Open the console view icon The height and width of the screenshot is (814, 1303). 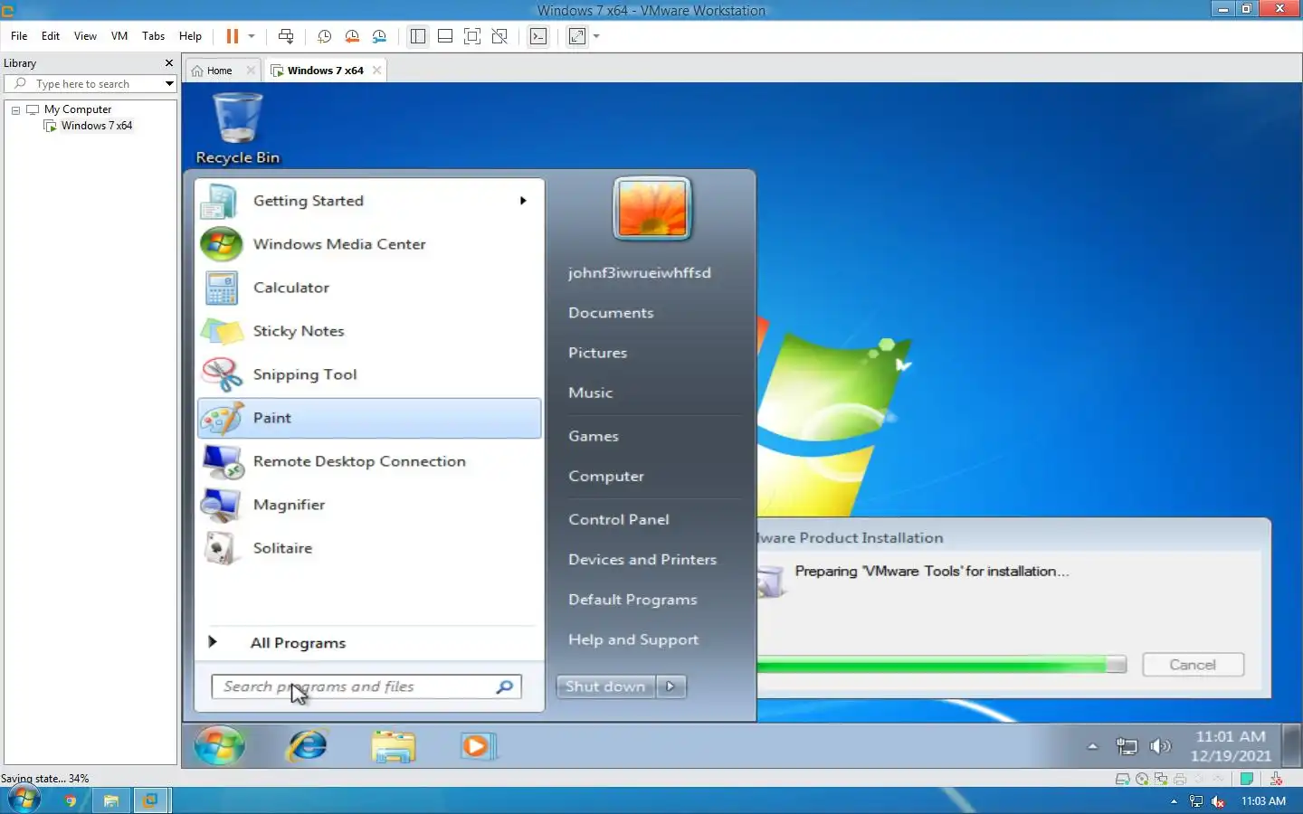coord(538,36)
